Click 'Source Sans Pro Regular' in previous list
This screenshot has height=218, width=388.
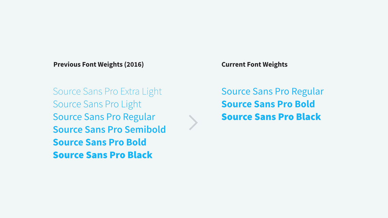(104, 117)
